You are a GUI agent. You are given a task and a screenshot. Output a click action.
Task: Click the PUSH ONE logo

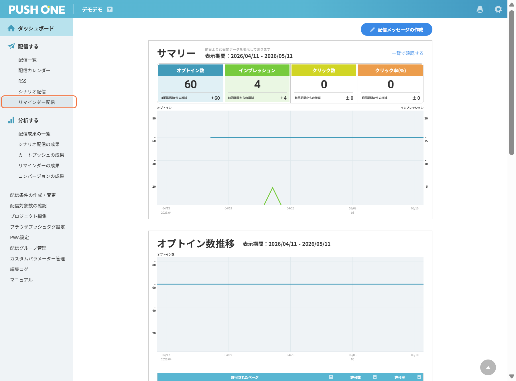click(37, 10)
